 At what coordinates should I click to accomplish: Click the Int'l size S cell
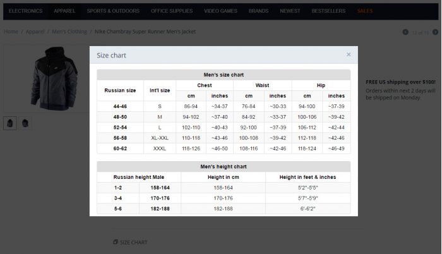(160, 106)
